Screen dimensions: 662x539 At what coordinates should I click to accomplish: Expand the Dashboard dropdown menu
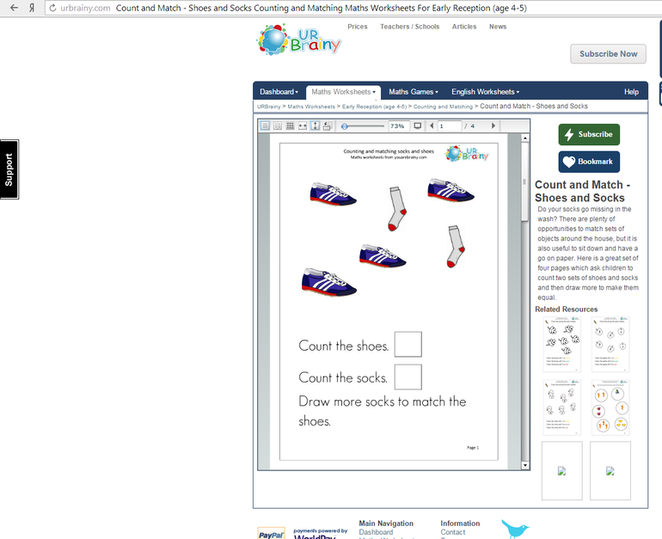(279, 92)
